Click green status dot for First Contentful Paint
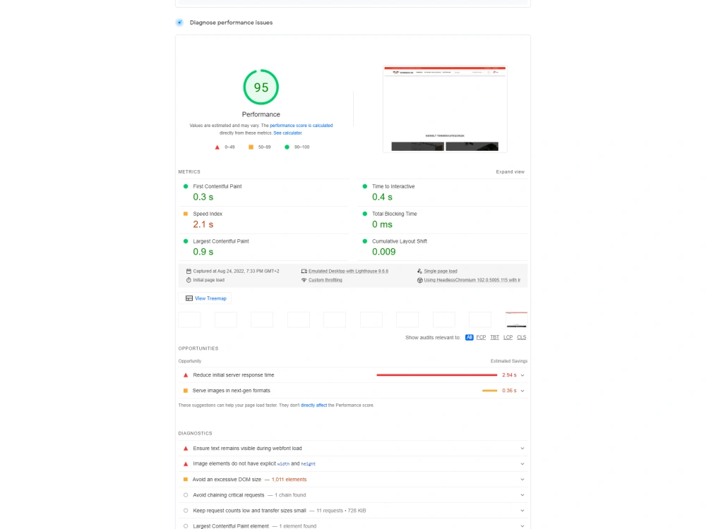706x529 pixels. click(x=186, y=186)
